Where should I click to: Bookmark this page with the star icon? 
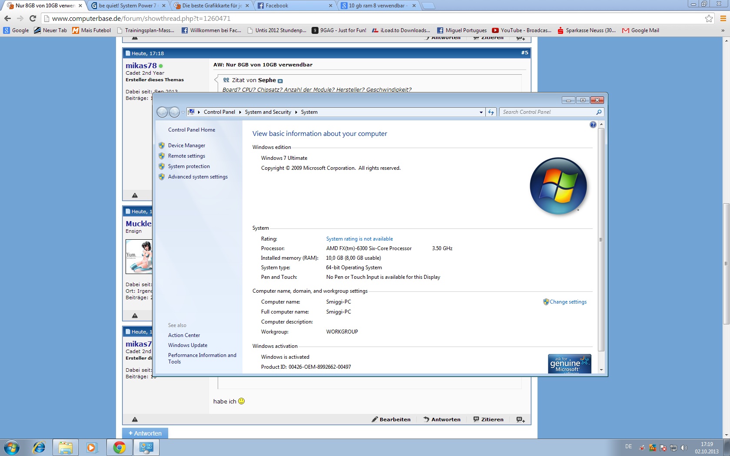(709, 18)
